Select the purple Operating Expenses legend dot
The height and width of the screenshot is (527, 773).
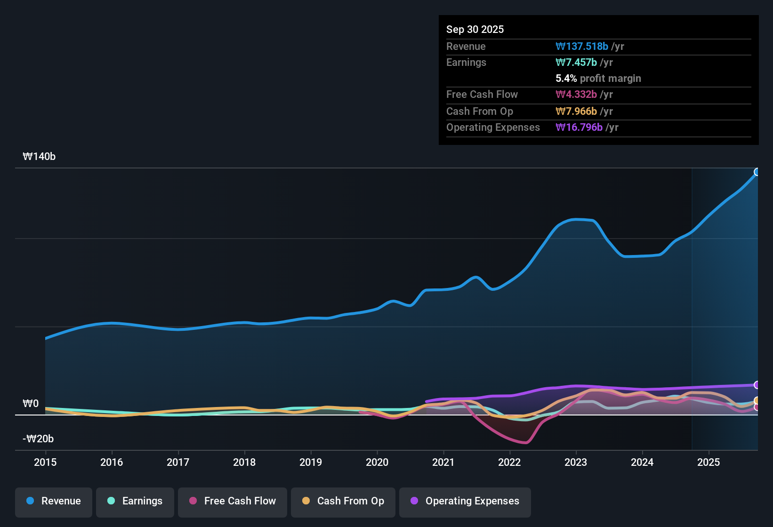pyautogui.click(x=414, y=501)
